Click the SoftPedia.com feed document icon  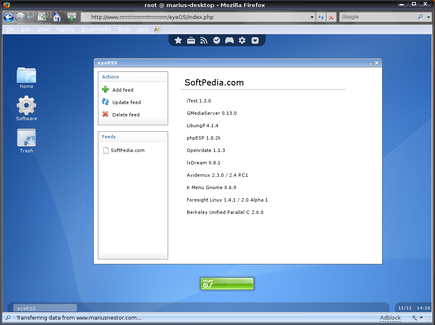tap(106, 150)
